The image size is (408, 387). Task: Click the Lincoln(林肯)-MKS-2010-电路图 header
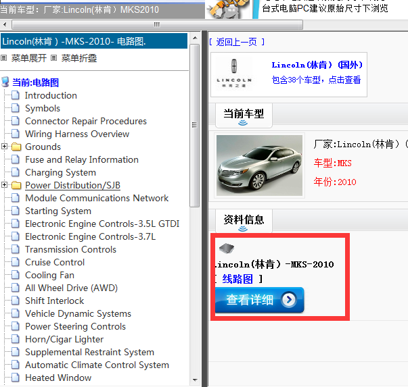pos(94,41)
